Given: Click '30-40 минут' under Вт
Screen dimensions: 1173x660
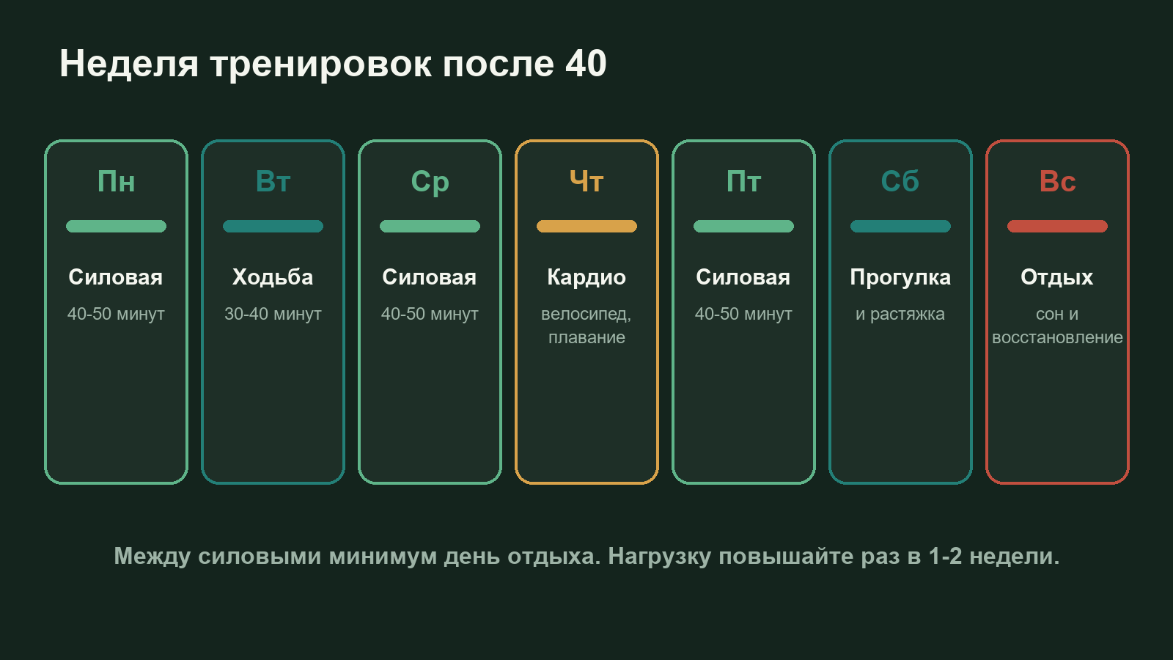Looking at the screenshot, I should click(x=273, y=314).
